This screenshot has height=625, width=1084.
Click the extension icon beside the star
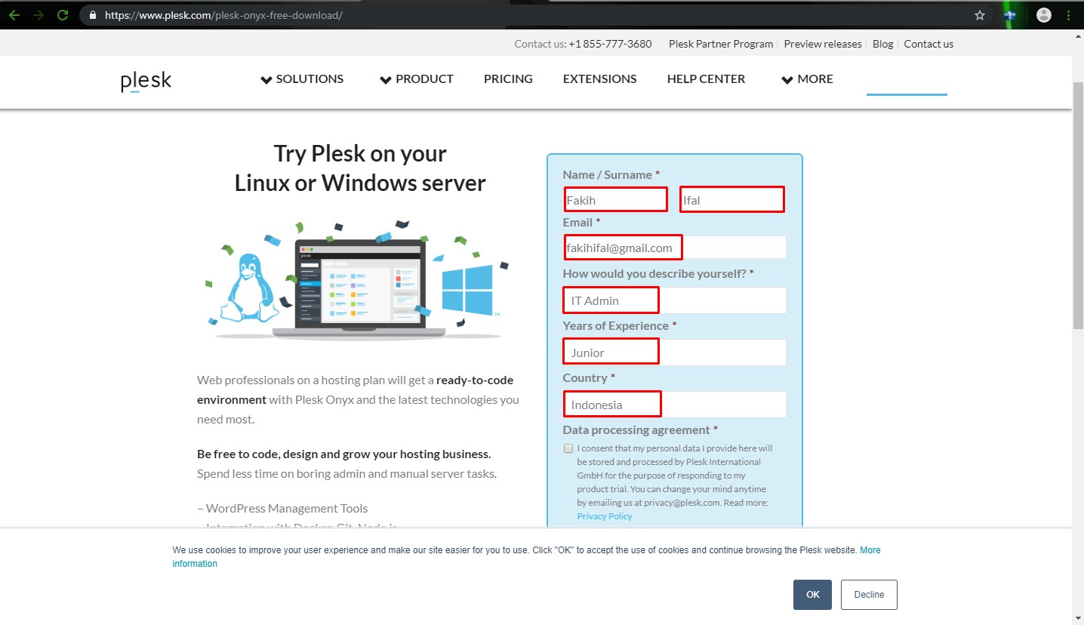[x=1011, y=14]
